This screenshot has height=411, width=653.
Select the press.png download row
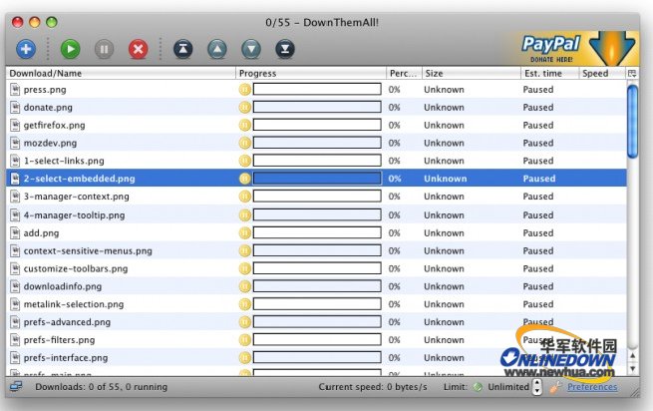click(x=316, y=89)
